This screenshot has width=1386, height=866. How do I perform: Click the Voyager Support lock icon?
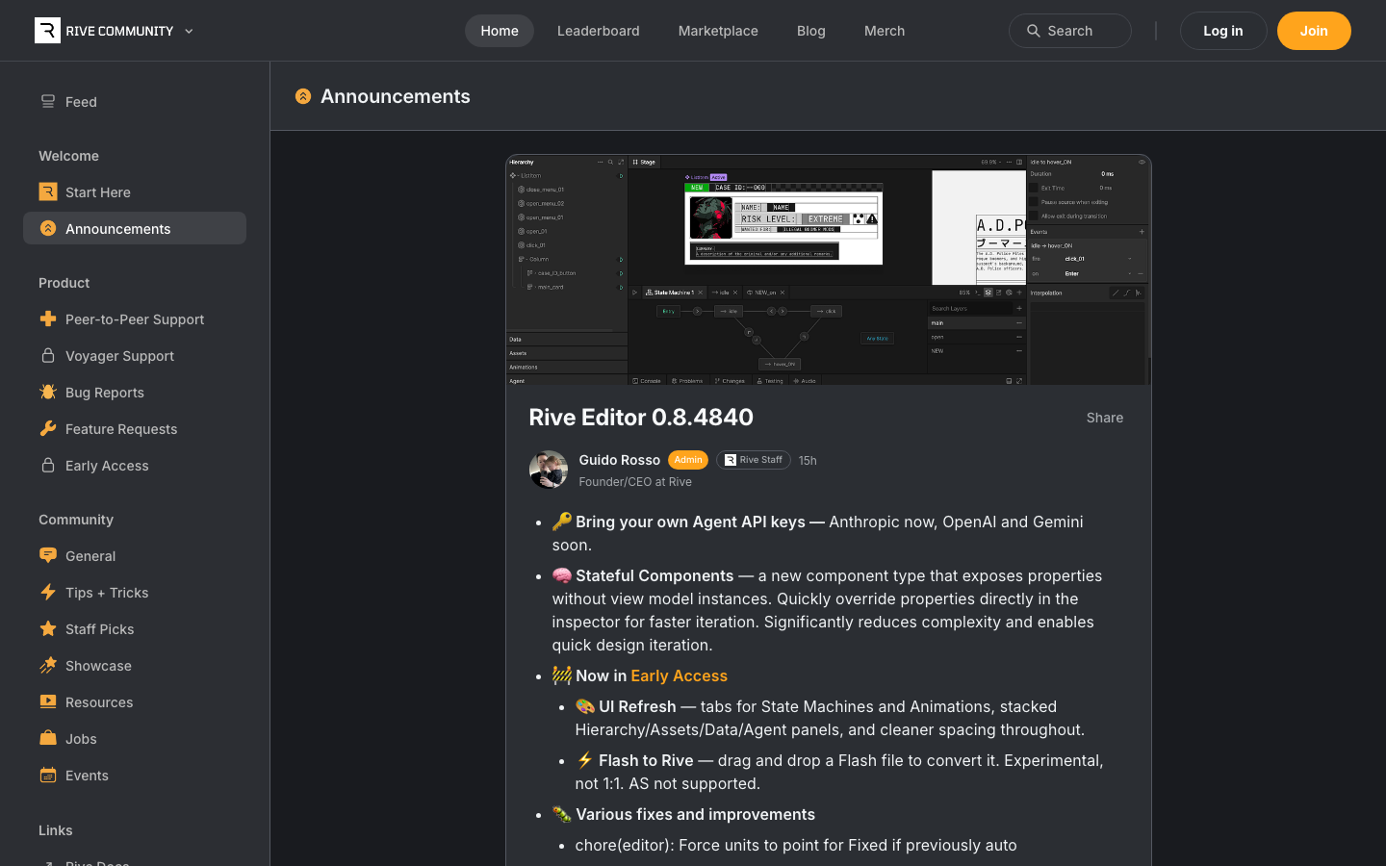click(48, 355)
